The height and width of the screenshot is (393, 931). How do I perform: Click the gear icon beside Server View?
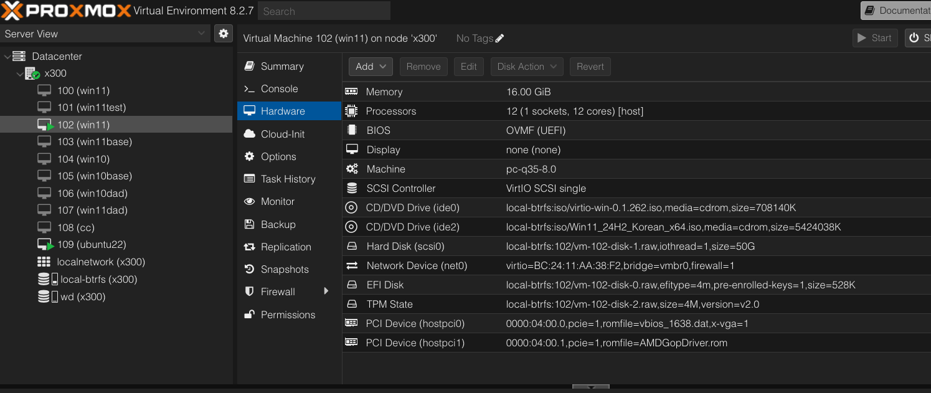[223, 34]
